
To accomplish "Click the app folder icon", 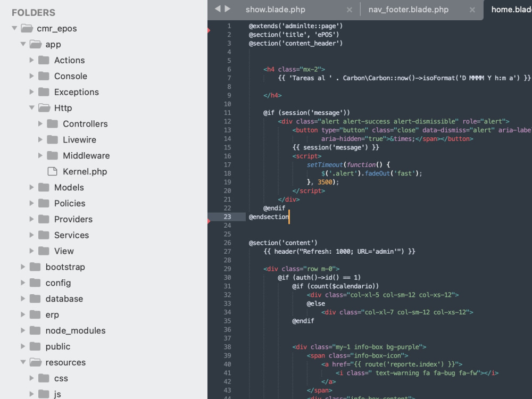I will 36,44.
